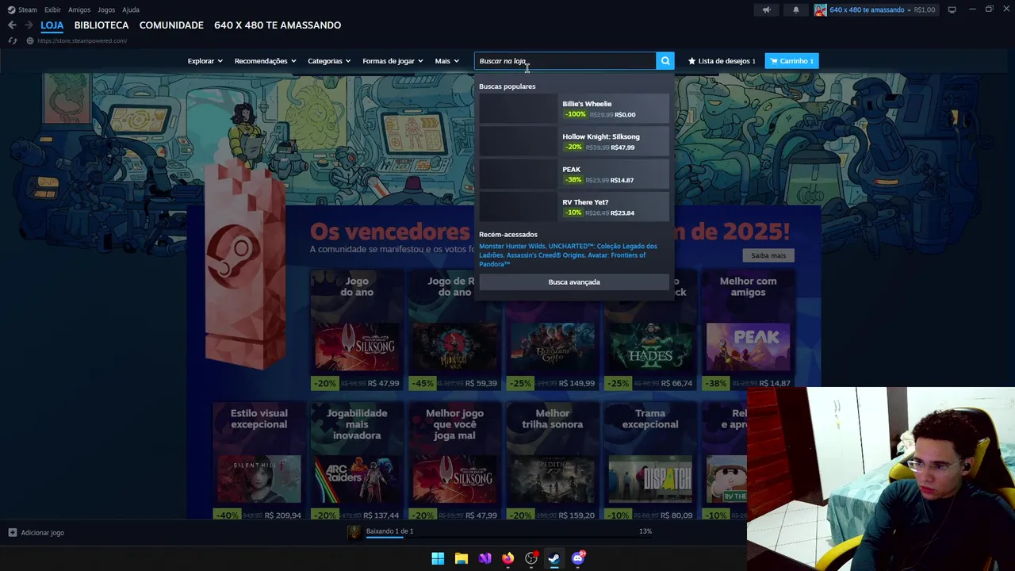The height and width of the screenshot is (571, 1015).
Task: Open the game under Melhor trilha sonora
Action: pos(553,479)
